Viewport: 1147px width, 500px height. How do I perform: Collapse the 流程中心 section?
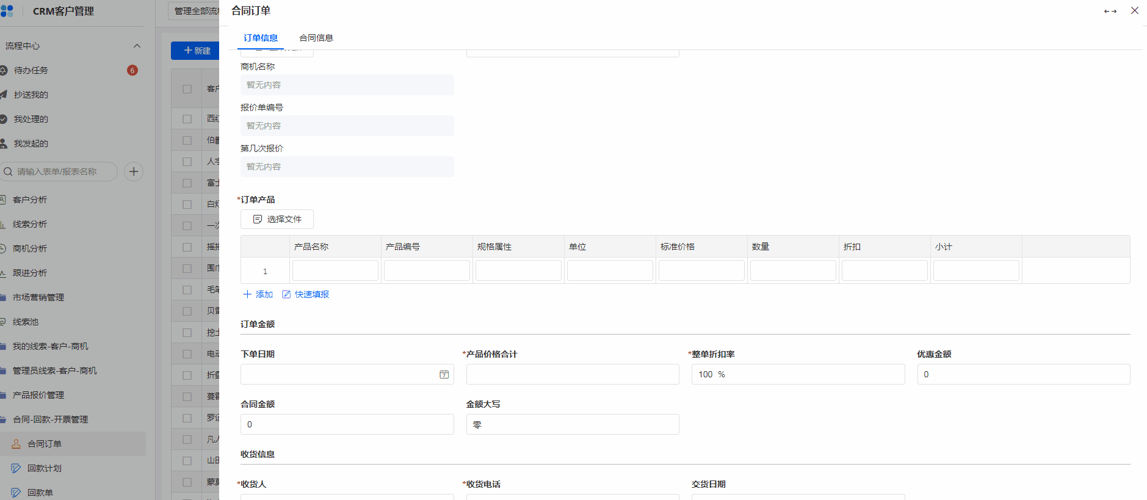click(137, 46)
